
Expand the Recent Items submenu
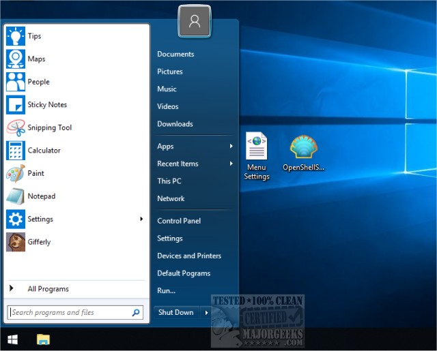click(231, 164)
